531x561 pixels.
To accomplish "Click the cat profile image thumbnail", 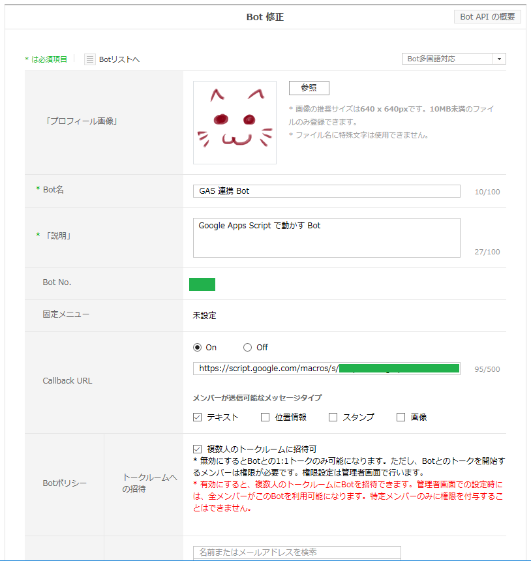I will pos(234,122).
